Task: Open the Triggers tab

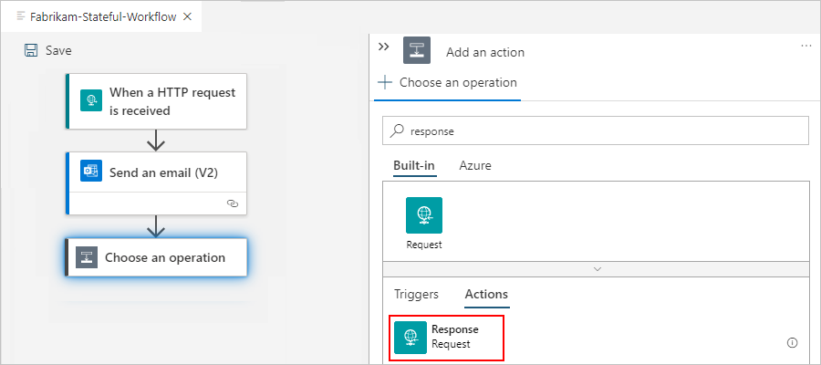Action: [416, 294]
